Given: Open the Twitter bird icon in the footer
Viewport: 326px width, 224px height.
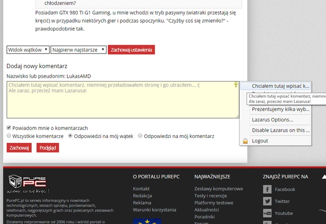Looking at the screenshot, I should 267,201.
